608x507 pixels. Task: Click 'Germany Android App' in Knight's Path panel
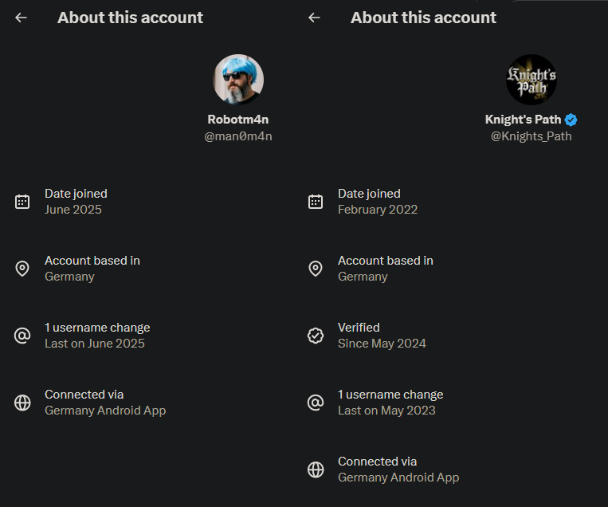pos(398,478)
